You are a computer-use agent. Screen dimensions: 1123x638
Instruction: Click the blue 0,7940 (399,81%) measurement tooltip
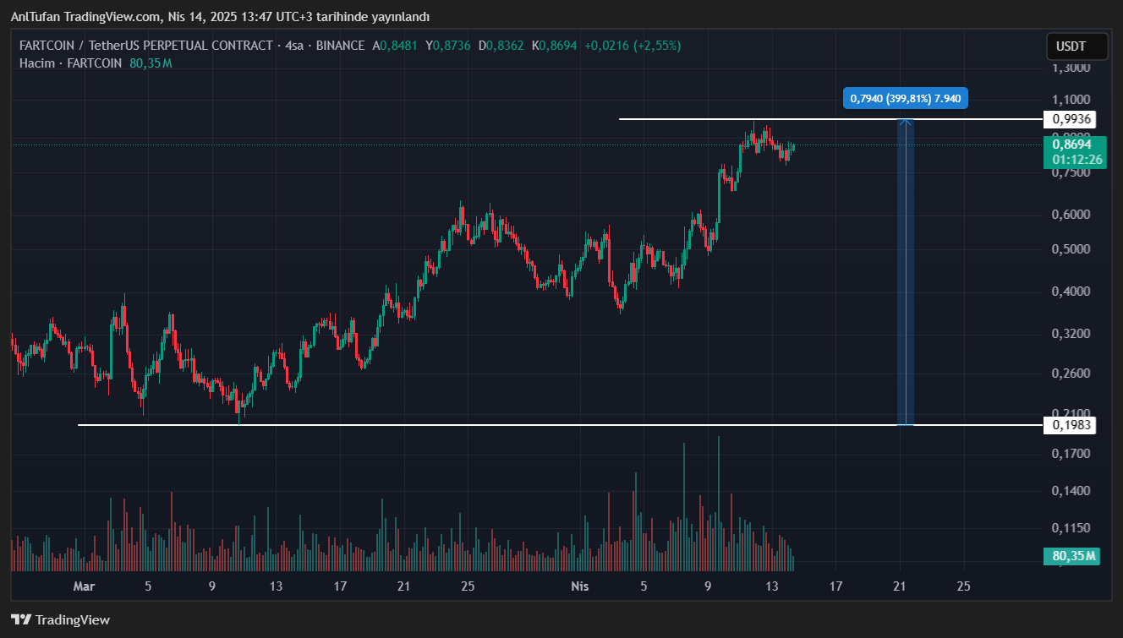[x=906, y=99]
